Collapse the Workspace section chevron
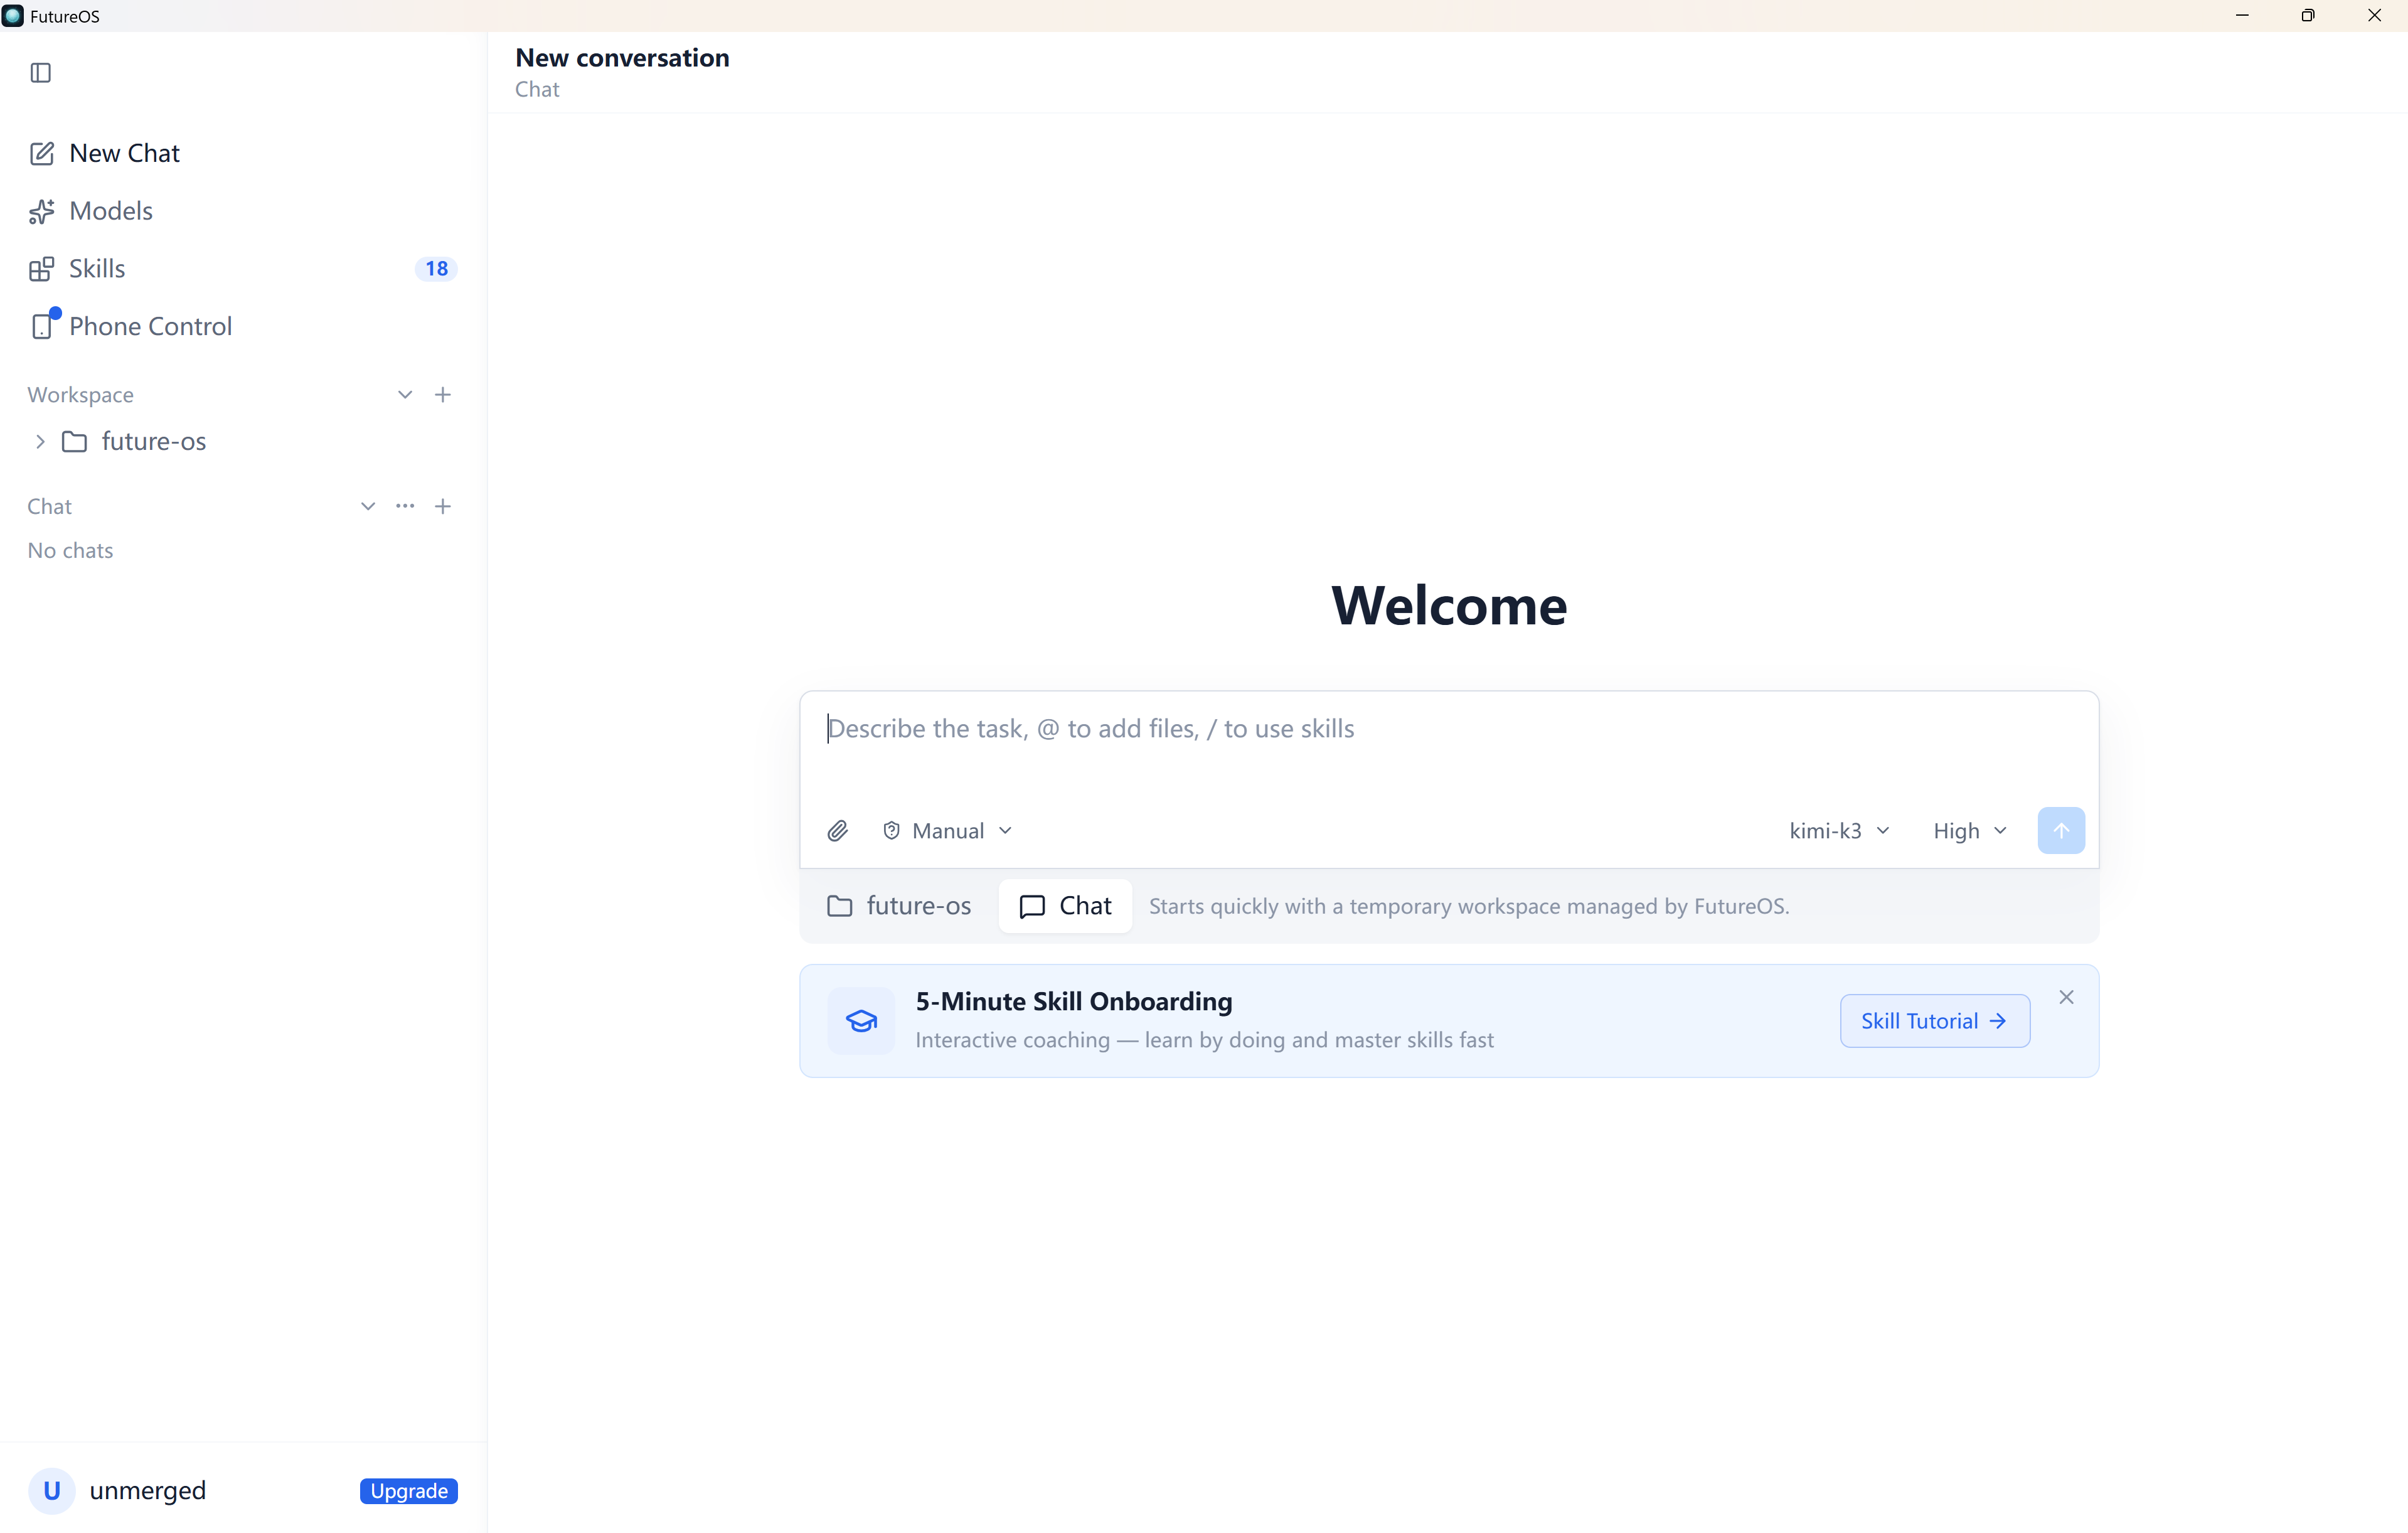 click(x=405, y=395)
